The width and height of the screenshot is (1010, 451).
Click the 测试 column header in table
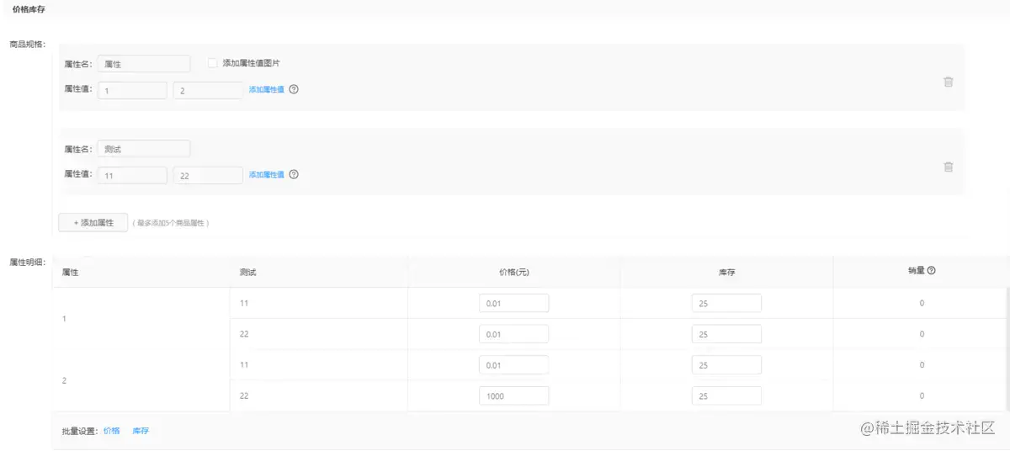pyautogui.click(x=247, y=272)
